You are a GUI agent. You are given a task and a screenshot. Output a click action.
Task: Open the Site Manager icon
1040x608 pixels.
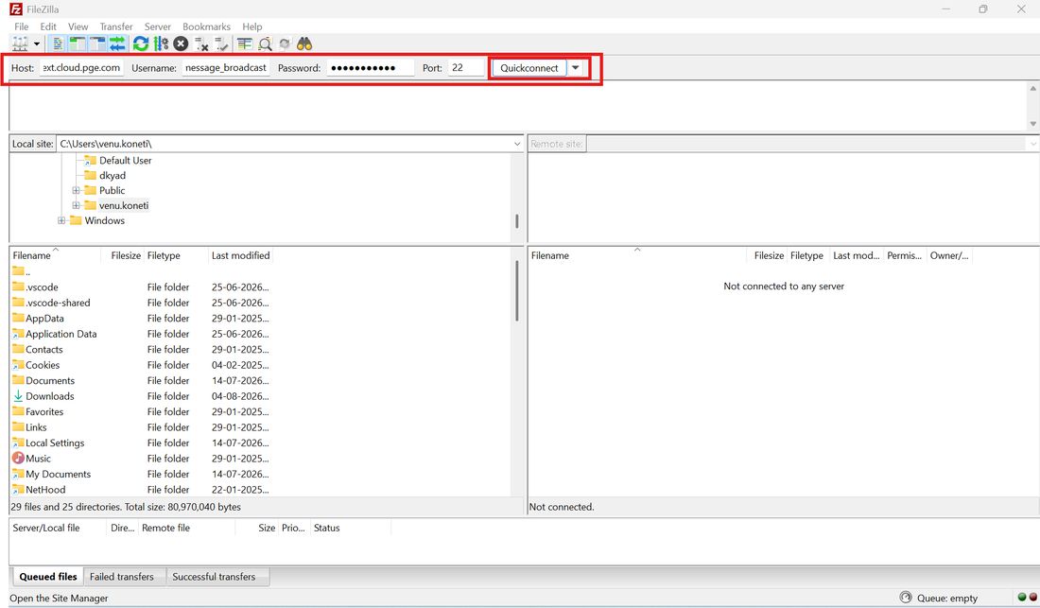21,43
